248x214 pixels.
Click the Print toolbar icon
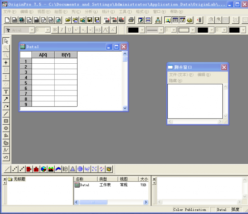(x=131, y=20)
